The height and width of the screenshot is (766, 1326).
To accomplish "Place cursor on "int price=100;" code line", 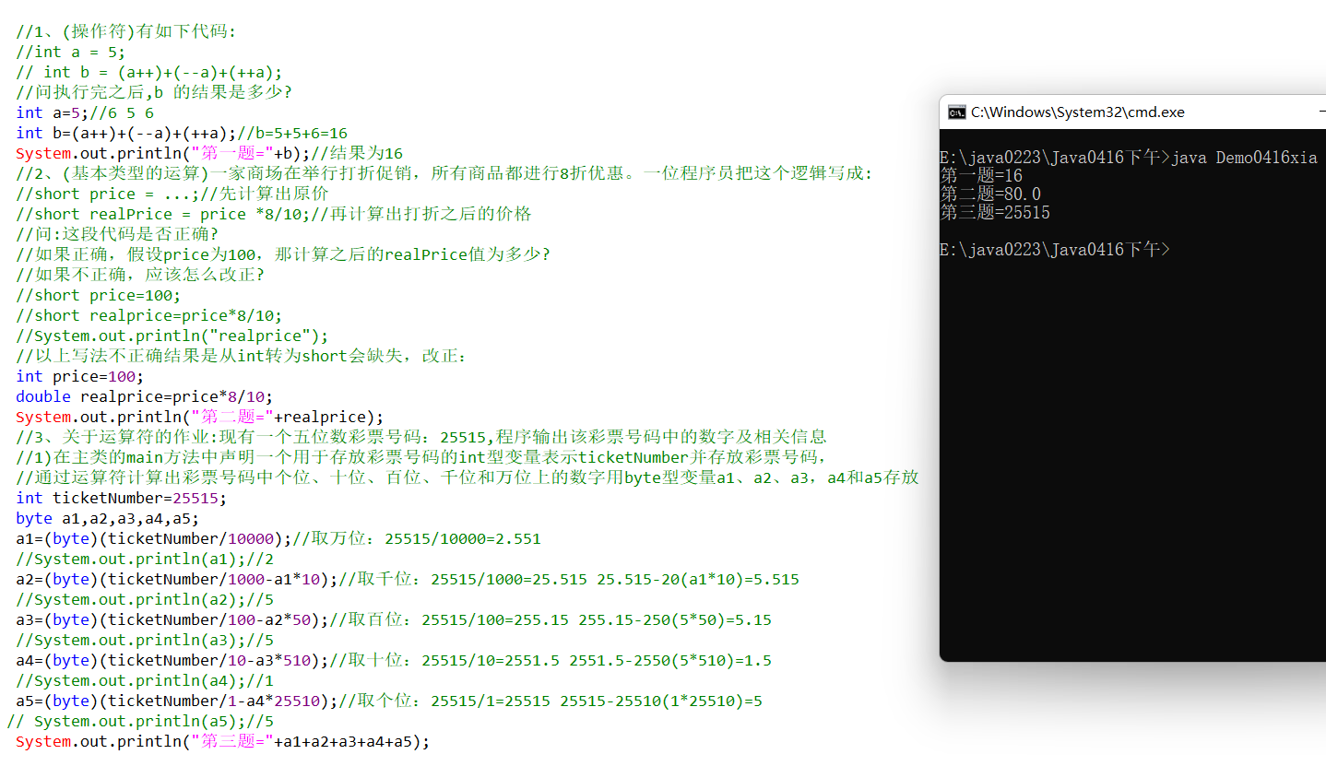I will tap(80, 376).
